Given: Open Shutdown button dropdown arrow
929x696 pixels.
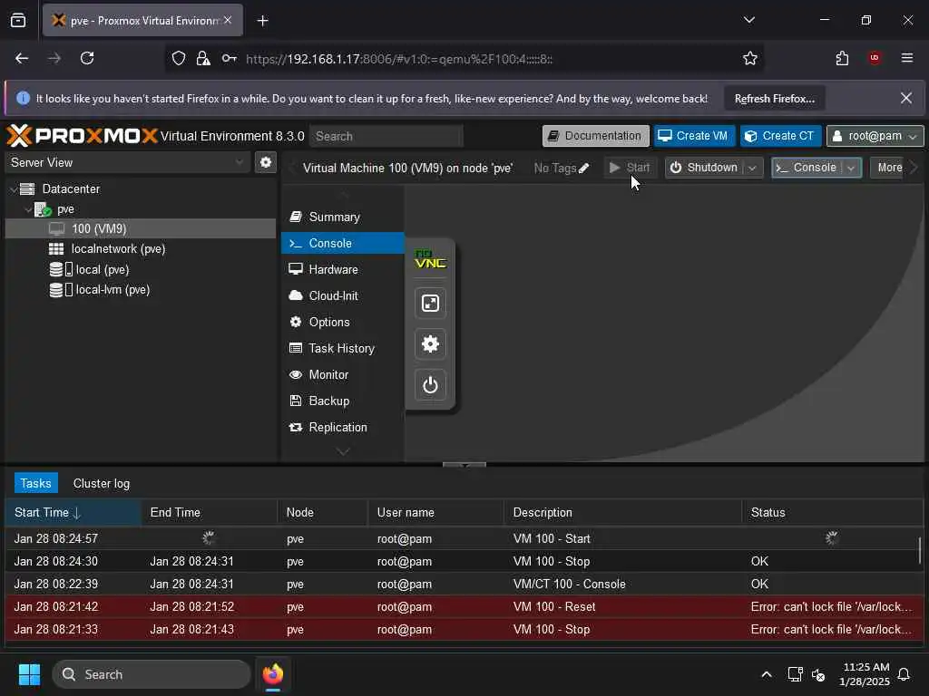Looking at the screenshot, I should coord(752,168).
